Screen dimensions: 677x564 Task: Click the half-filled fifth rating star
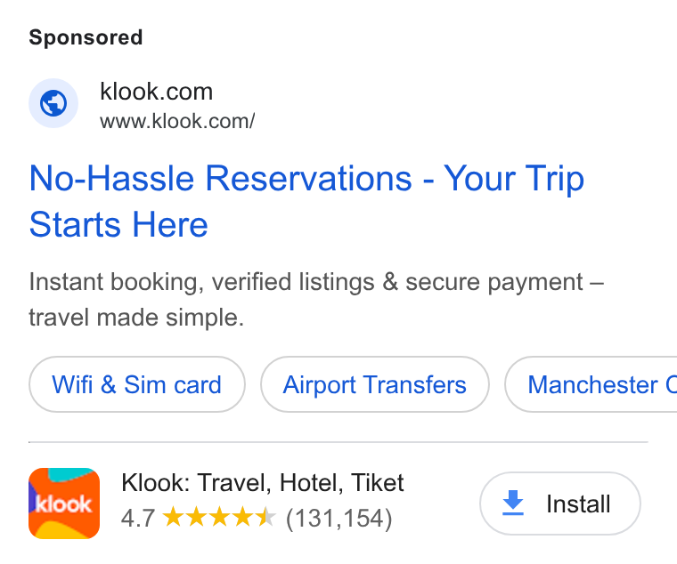(266, 517)
